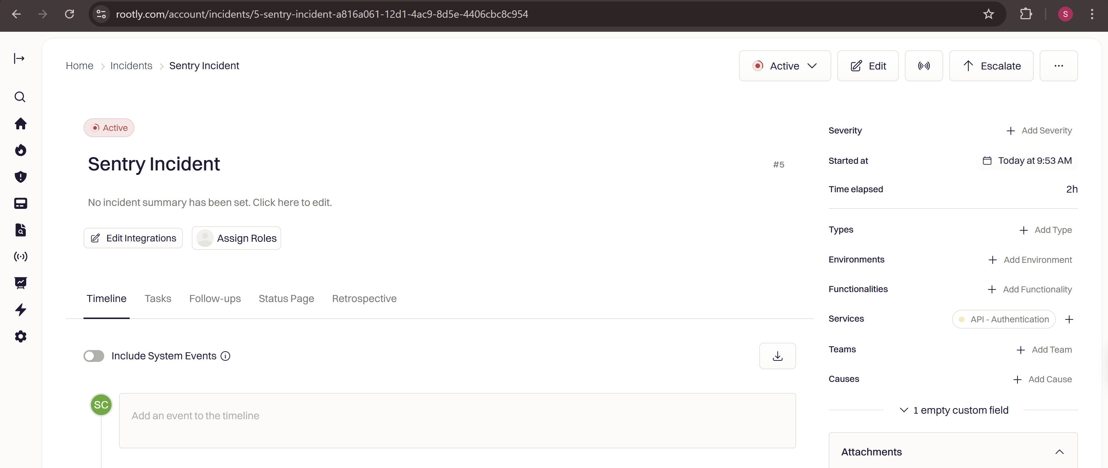This screenshot has height=468, width=1108.
Task: Open search from the sidebar magnifier icon
Action: [x=20, y=97]
